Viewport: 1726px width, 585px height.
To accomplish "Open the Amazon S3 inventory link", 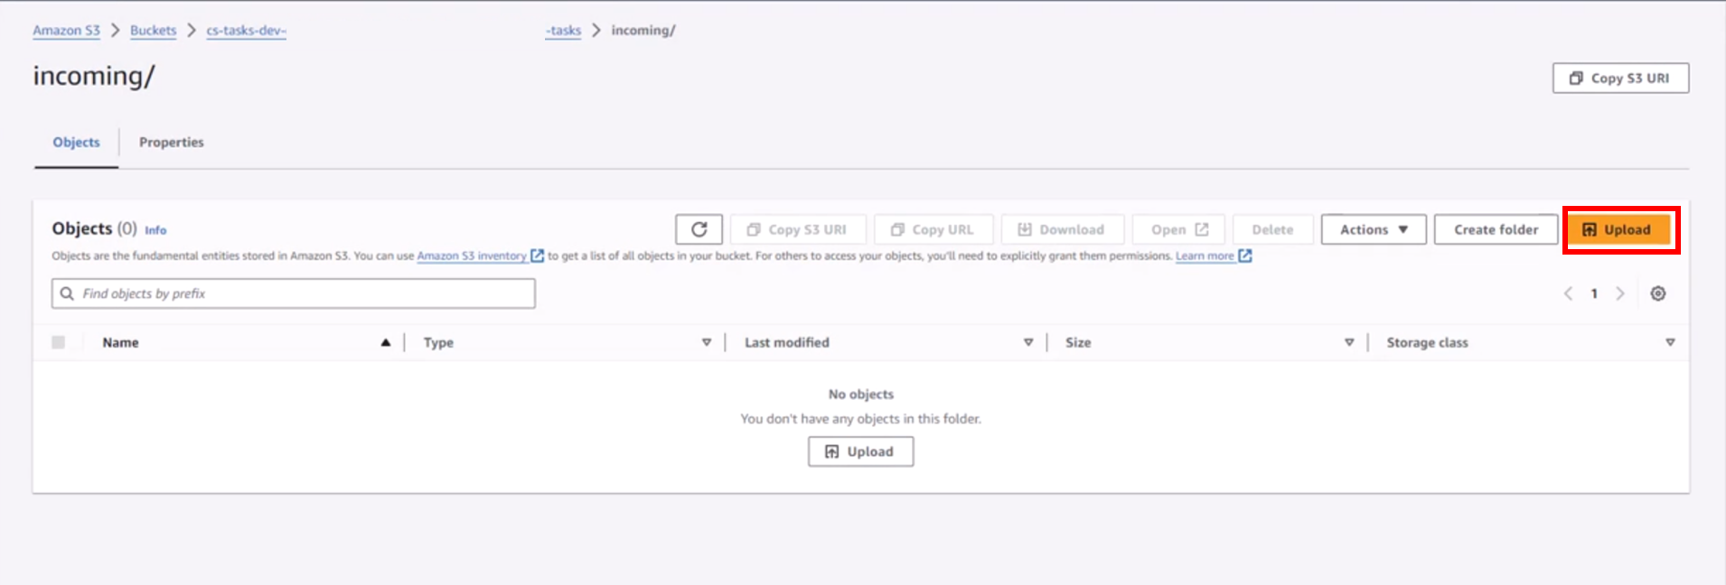I will coord(471,256).
